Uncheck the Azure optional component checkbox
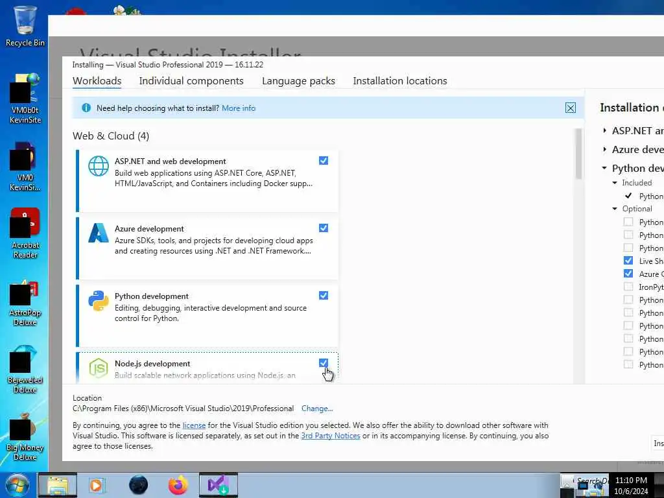The height and width of the screenshot is (498, 664). click(x=628, y=274)
